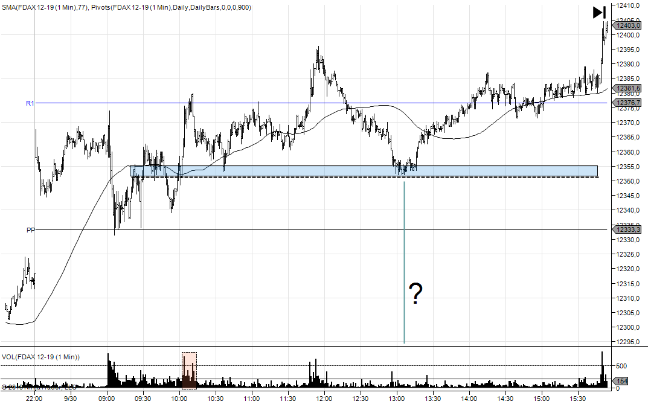Select the 500 volume axis label
The image size is (648, 407).
(622, 366)
